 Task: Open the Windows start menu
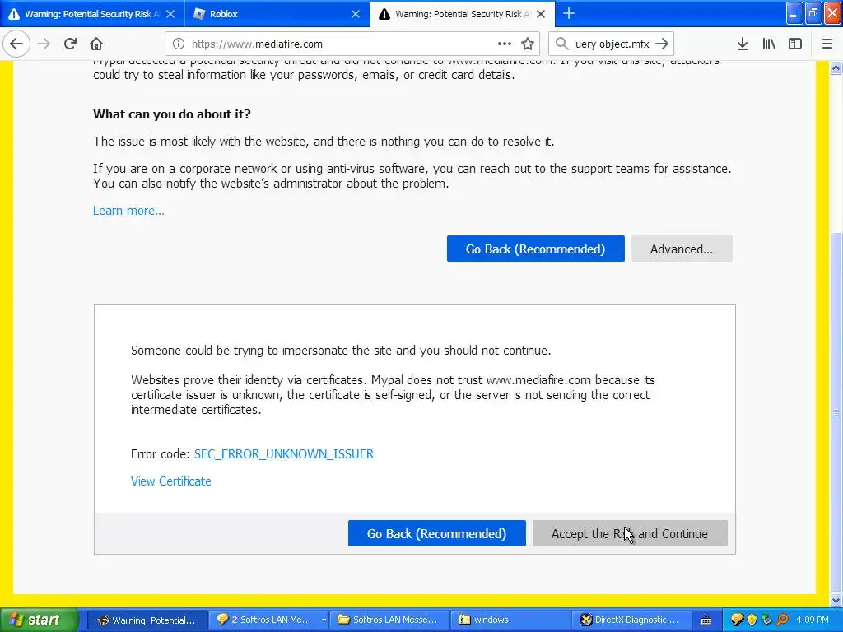click(40, 620)
